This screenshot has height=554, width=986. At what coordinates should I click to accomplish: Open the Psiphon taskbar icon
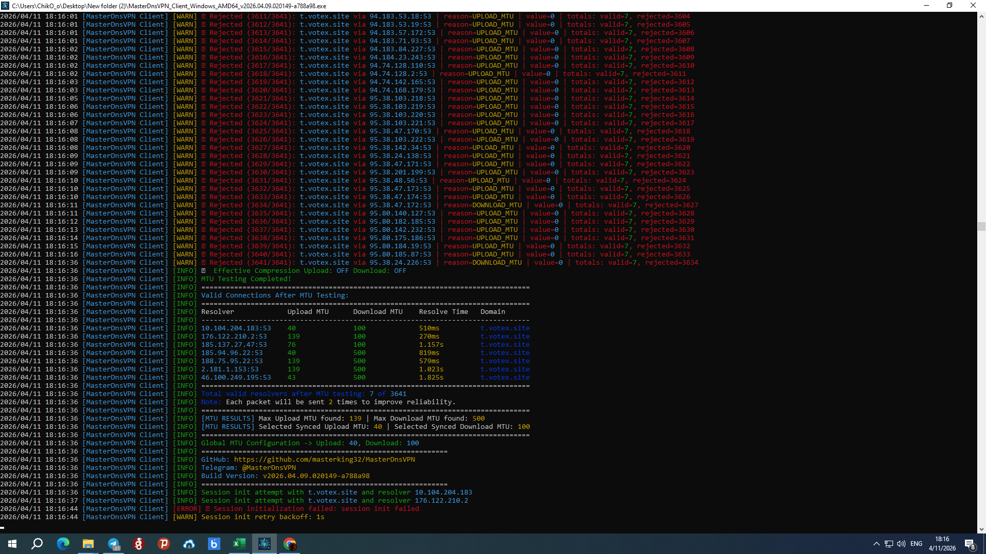[x=164, y=544]
